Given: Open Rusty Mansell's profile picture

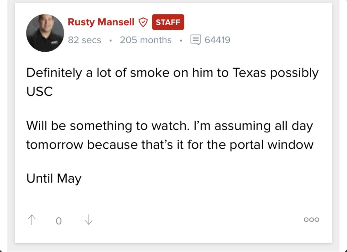Looking at the screenshot, I should [45, 33].
